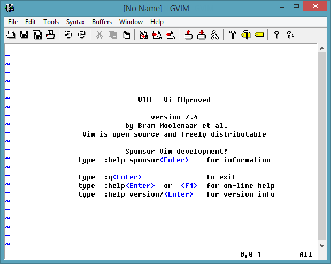Click the '[No Name] - GVIM' window title
Viewport: 331px width, 264px height.
click(x=156, y=9)
